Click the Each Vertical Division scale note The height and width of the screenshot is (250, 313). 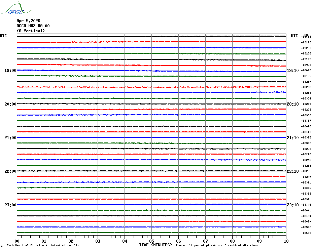(x=43, y=245)
